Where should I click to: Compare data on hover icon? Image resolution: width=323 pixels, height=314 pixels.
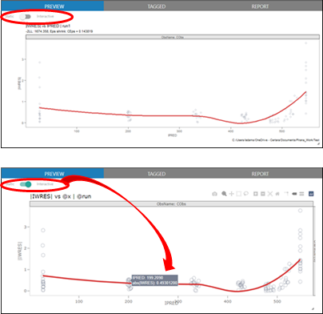pyautogui.click(x=301, y=194)
